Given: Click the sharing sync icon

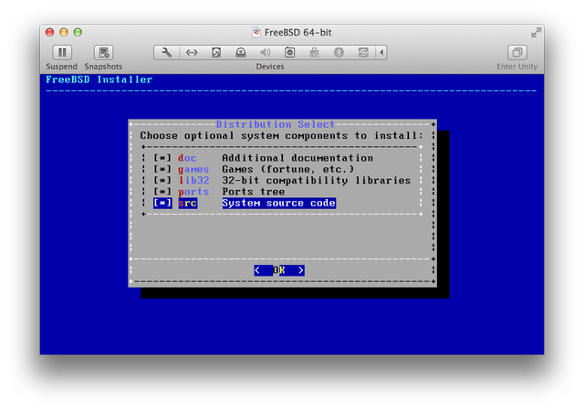Looking at the screenshot, I should point(363,53).
